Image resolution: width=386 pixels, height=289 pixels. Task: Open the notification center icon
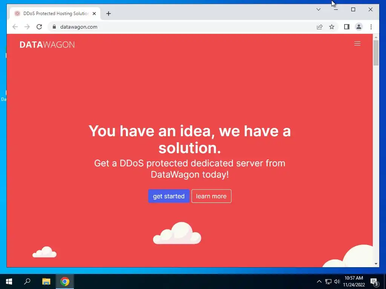click(374, 281)
